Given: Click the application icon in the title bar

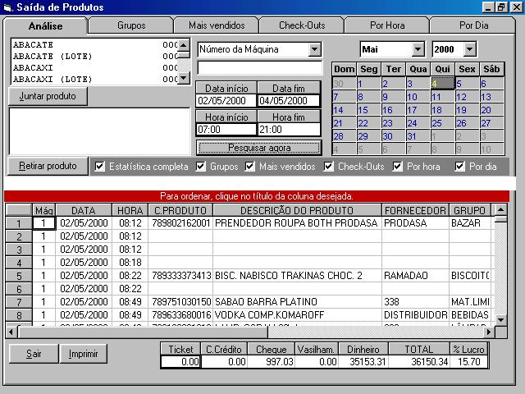Looking at the screenshot, I should click(8, 7).
